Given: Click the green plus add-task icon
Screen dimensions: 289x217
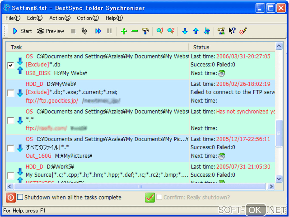Looking at the screenshot, I should point(124,31).
